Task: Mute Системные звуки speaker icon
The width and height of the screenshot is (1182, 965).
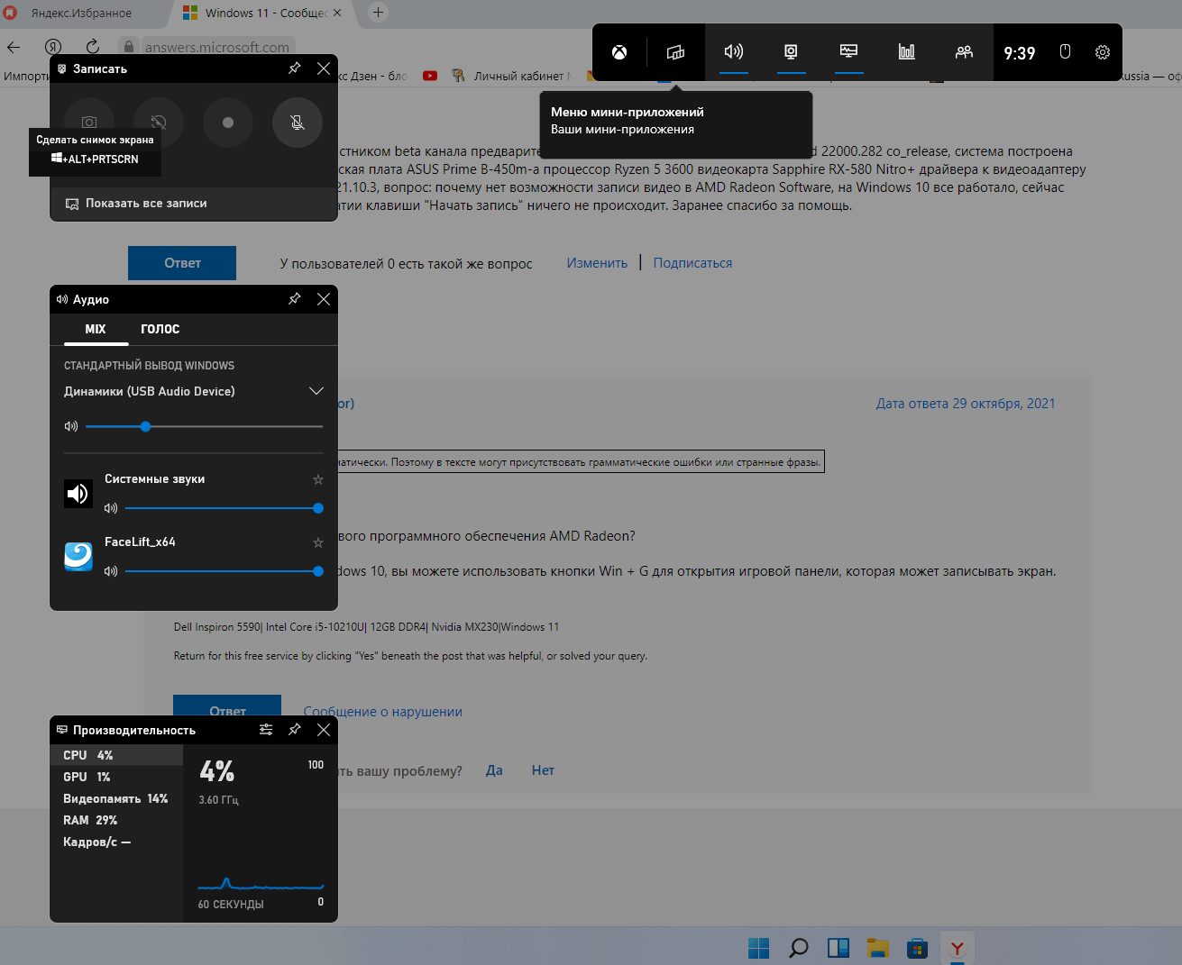Action: click(111, 508)
